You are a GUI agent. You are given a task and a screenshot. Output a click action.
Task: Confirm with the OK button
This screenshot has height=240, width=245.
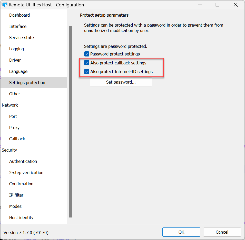[181, 232]
